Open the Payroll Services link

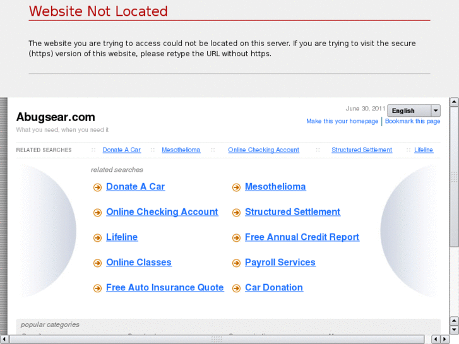click(x=280, y=262)
